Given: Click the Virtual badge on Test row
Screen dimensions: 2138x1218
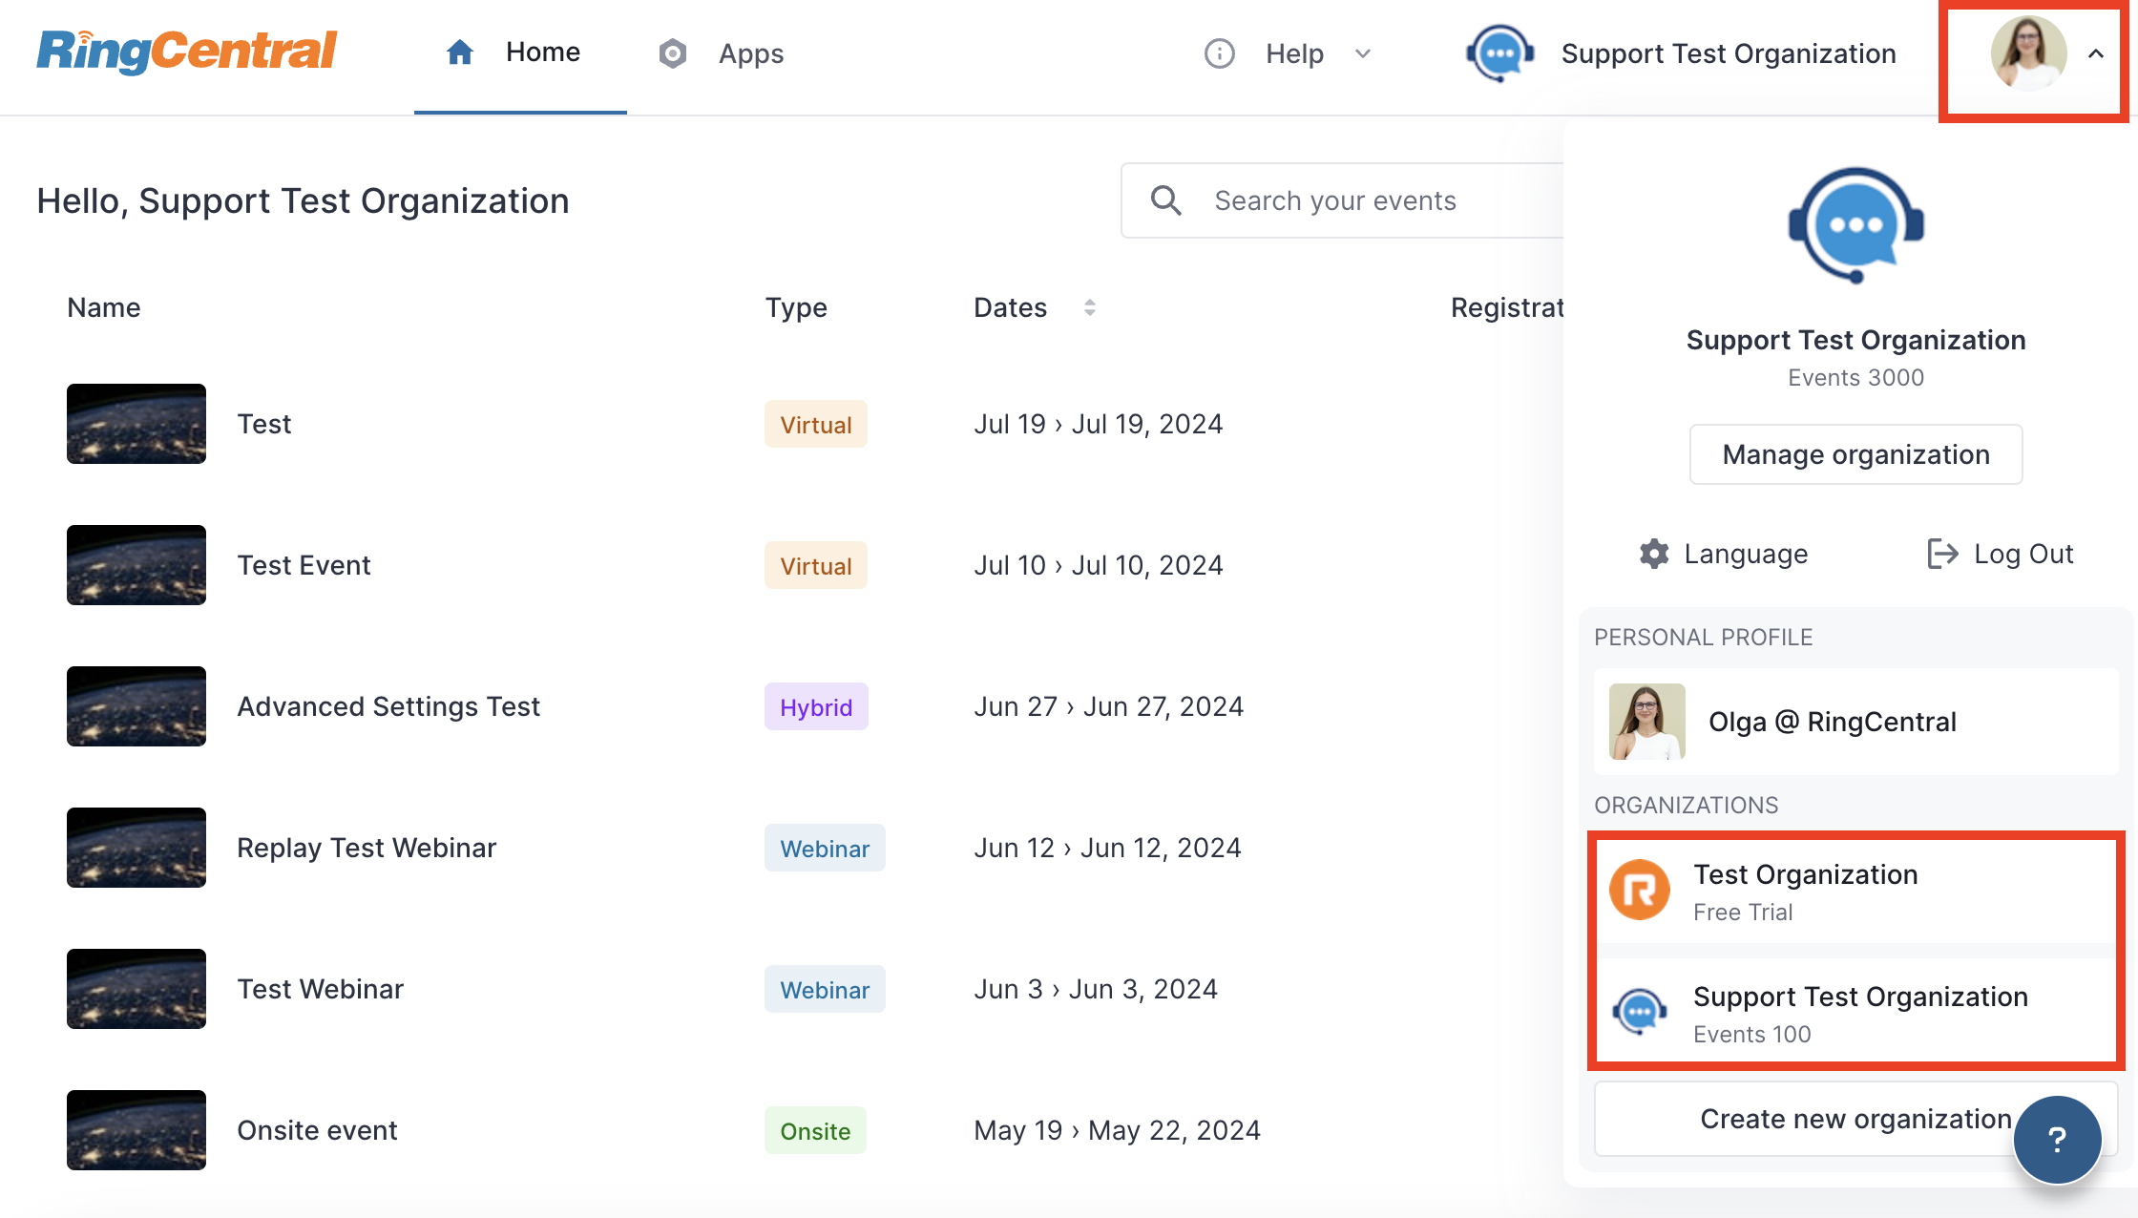Looking at the screenshot, I should pos(816,424).
